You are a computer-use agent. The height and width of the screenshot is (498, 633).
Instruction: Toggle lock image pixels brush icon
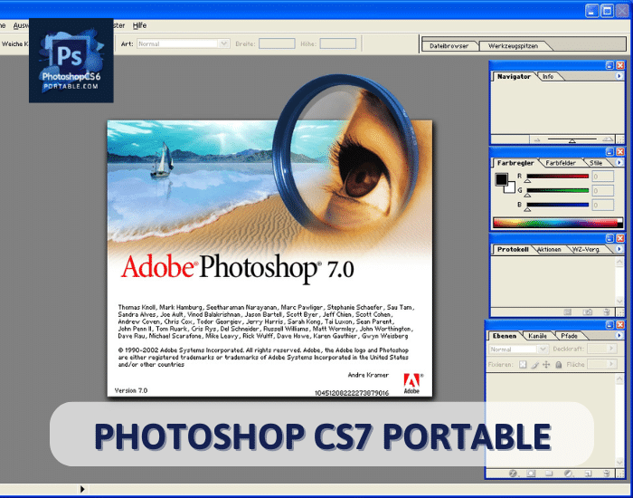pos(535,365)
